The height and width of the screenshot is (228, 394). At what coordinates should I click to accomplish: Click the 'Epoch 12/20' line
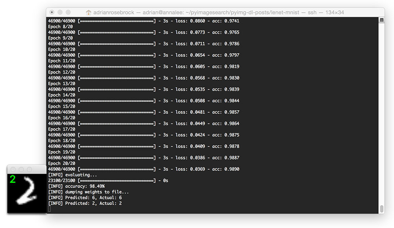61,72
